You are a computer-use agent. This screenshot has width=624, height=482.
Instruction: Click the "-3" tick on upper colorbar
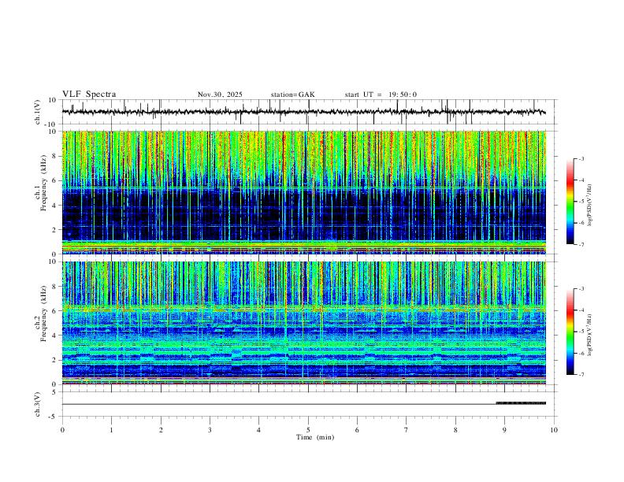pyautogui.click(x=581, y=158)
